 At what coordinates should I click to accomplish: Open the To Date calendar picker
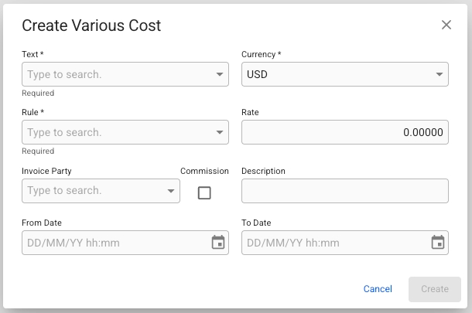coord(438,243)
